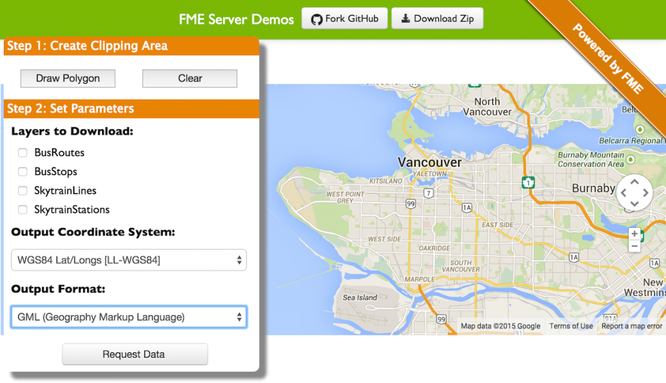The width and height of the screenshot is (666, 383).
Task: Click the Powered by FME ribbon
Action: 607,58
